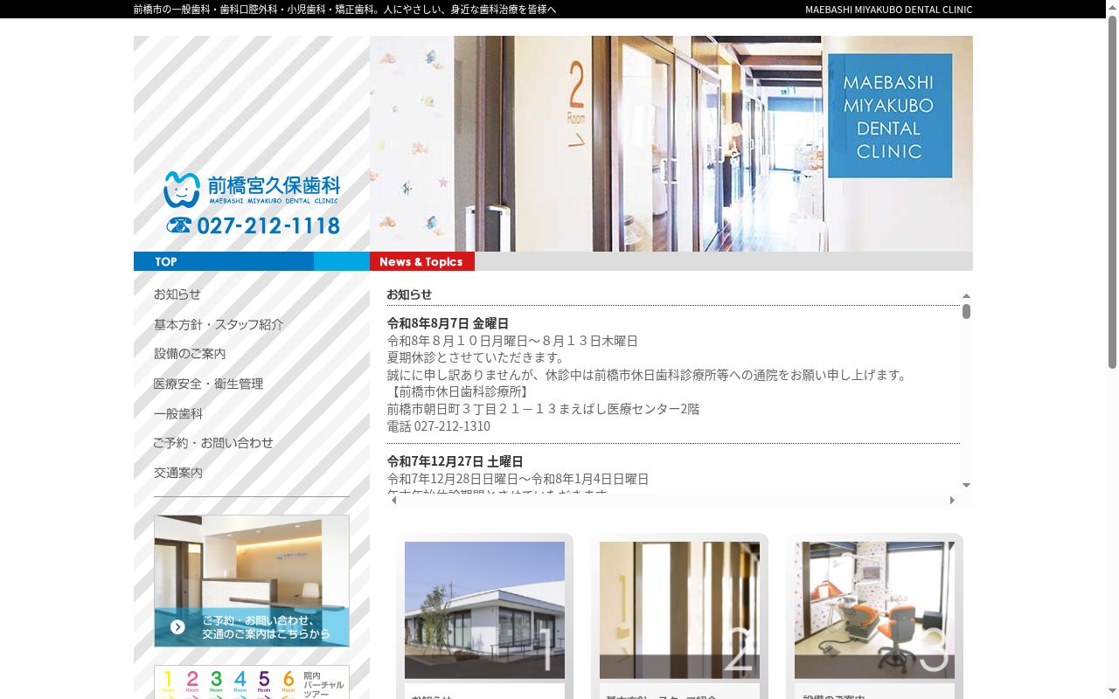
Task: Open 一般歯科 in the sidebar menu
Action: [x=178, y=413]
